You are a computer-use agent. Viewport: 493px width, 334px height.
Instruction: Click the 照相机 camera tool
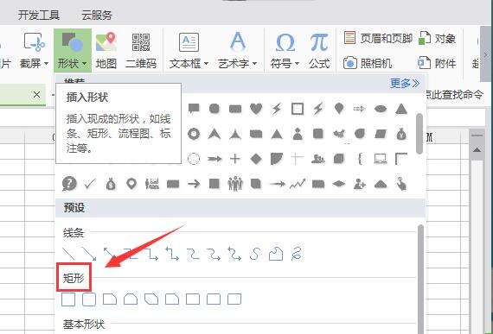[x=368, y=63]
